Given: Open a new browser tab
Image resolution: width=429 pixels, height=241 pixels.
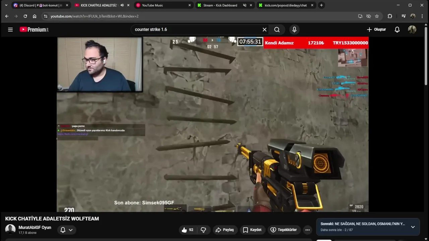Looking at the screenshot, I should pyautogui.click(x=321, y=5).
